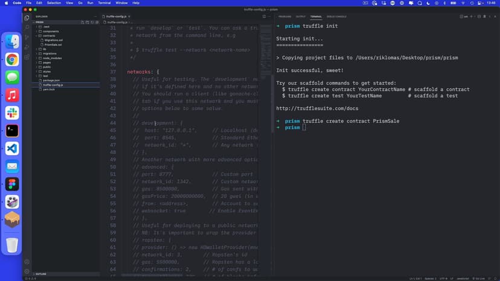Open the Slack app in the dock
Viewport: 500px width, 281px height.
pos(12,113)
